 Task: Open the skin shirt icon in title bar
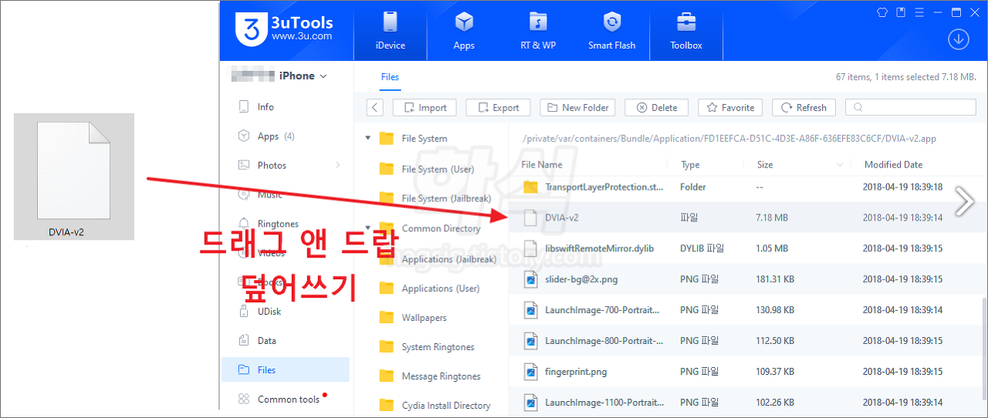883,12
